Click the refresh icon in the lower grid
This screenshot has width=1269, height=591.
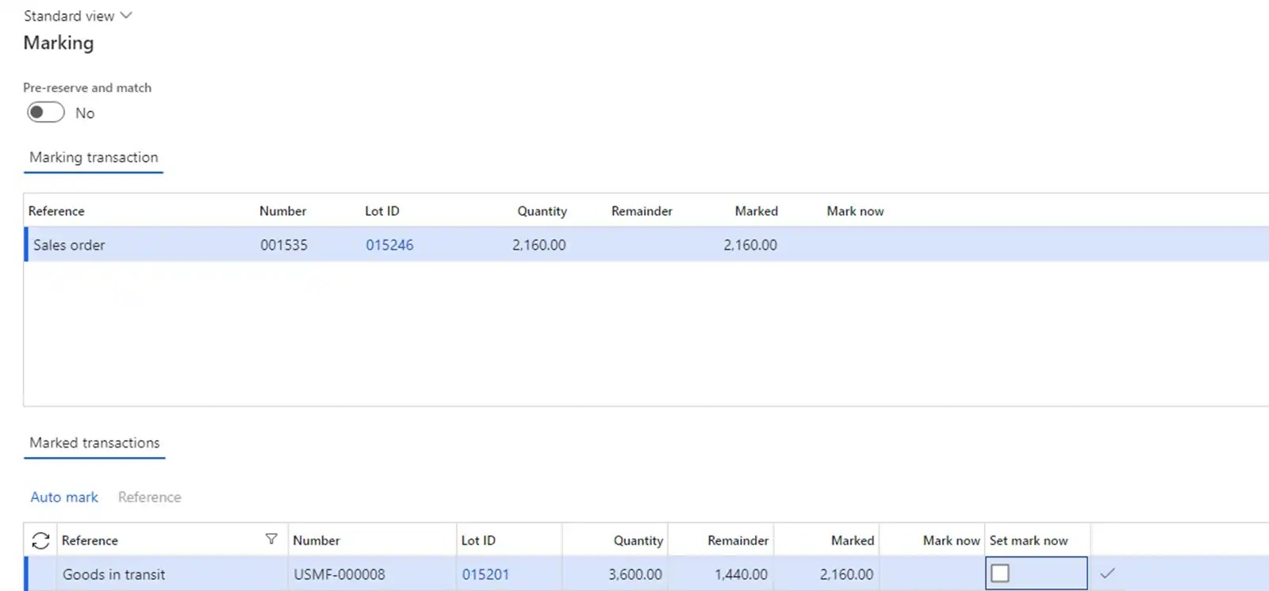click(40, 541)
